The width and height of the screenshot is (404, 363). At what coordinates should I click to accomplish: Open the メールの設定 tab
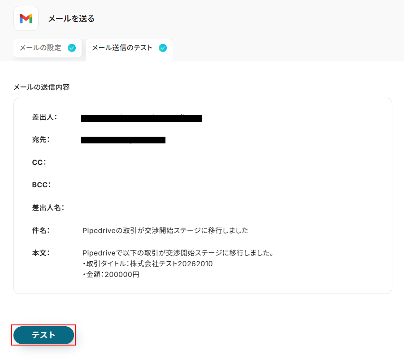(x=48, y=48)
